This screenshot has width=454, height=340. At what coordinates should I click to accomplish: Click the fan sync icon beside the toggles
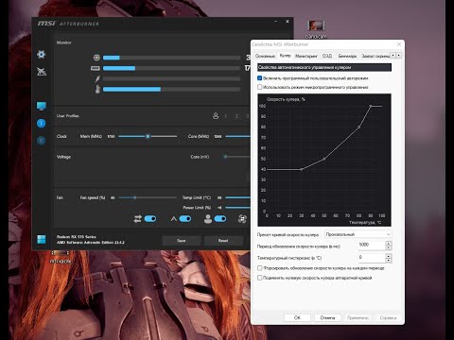(x=242, y=219)
